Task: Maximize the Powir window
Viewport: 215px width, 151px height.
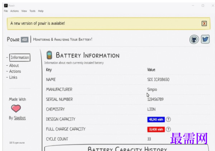Action: click(203, 6)
